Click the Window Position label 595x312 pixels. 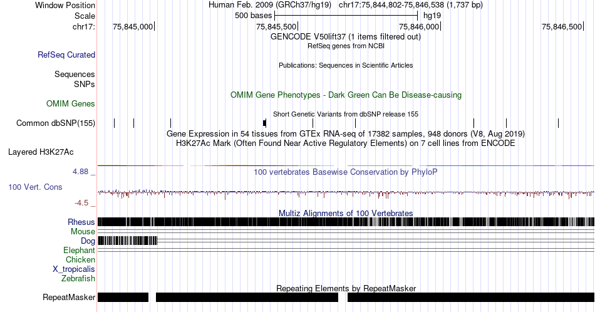coord(65,5)
